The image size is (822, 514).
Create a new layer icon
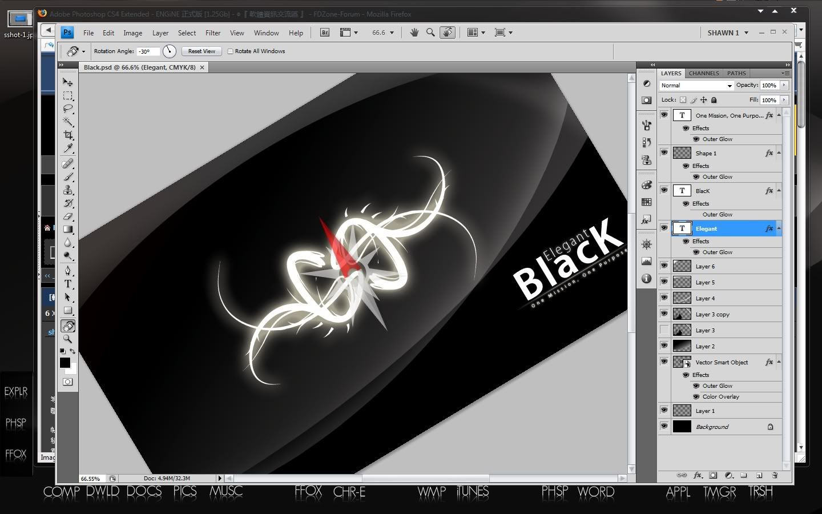(759, 475)
